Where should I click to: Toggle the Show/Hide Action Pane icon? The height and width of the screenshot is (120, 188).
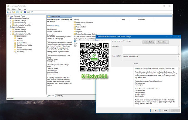click(28, 12)
